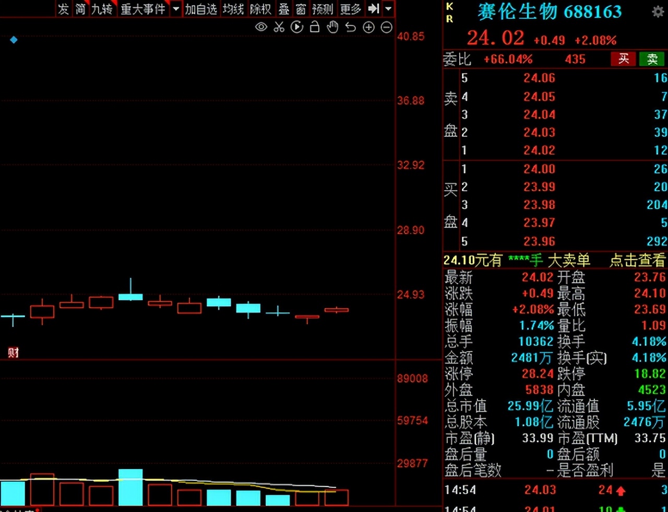Open the rightmost toolbar dropdown chevron

coord(387,9)
